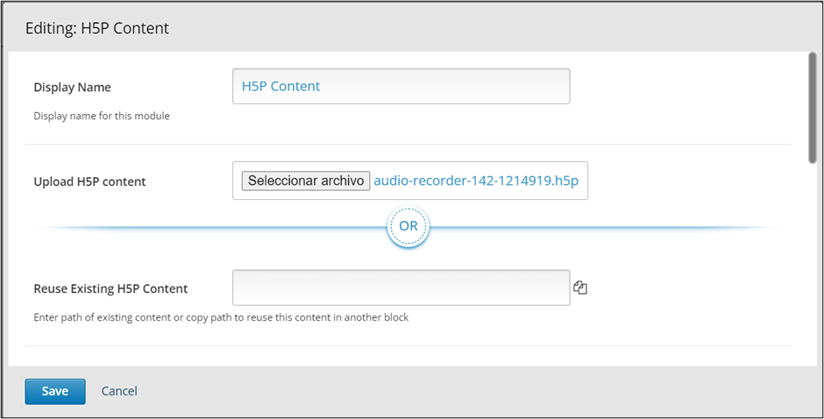Click the 'Enter path of existing content' help text
Screen dimensions: 824x419
221,317
